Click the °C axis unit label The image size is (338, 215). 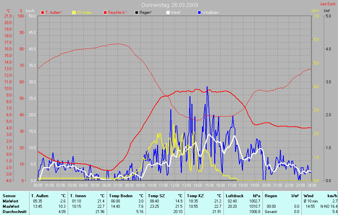pos(8,11)
